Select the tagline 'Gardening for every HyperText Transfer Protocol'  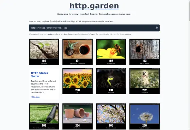click(x=94, y=14)
